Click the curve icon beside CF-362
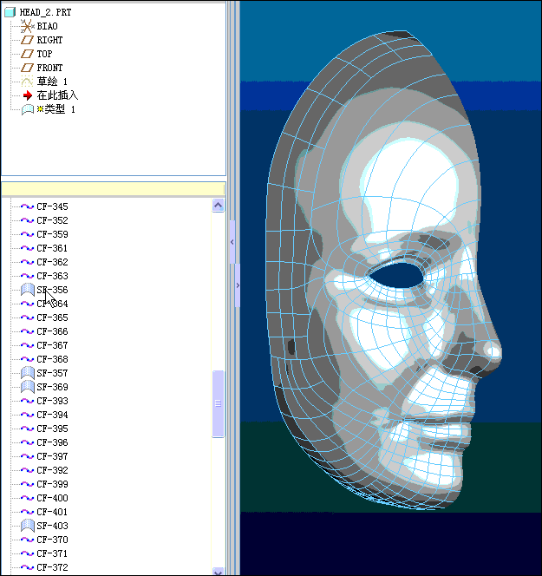Image resolution: width=542 pixels, height=576 pixels. [x=28, y=262]
